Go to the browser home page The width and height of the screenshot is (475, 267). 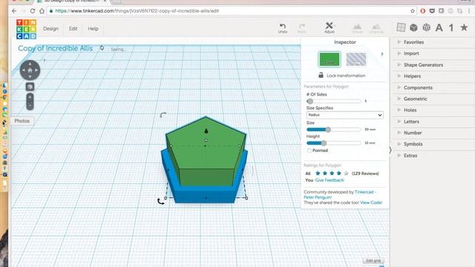coord(42,11)
